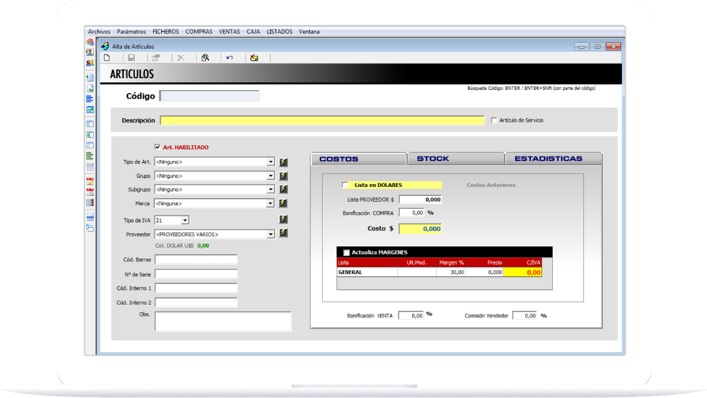Tick the Artículo de Servicio checkbox
Image resolution: width=707 pixels, height=398 pixels.
click(494, 121)
